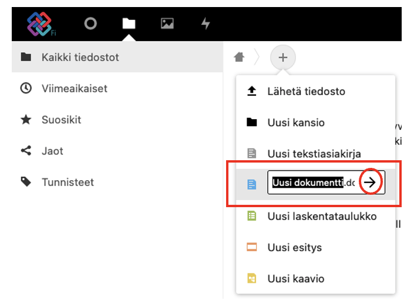
Task: Open Suosikit favorites list
Action: [x=61, y=120]
